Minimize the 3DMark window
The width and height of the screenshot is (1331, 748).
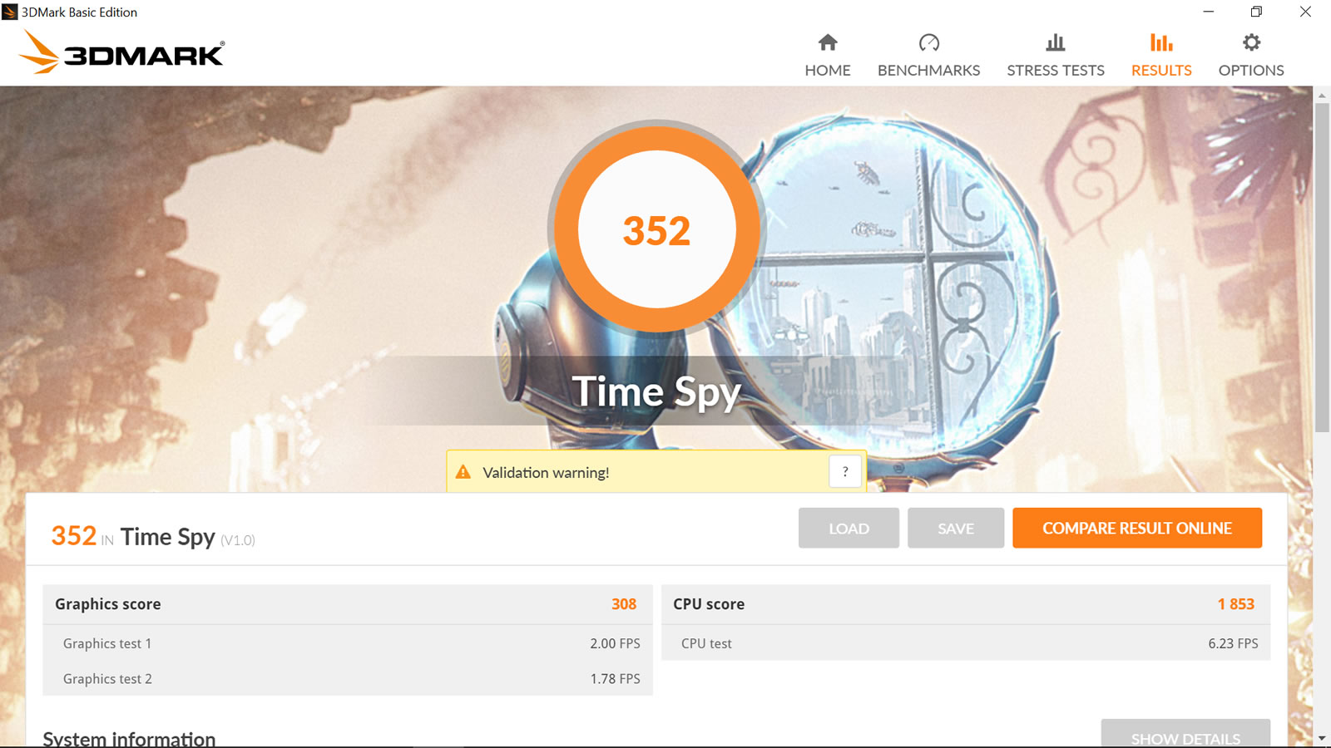pyautogui.click(x=1209, y=12)
